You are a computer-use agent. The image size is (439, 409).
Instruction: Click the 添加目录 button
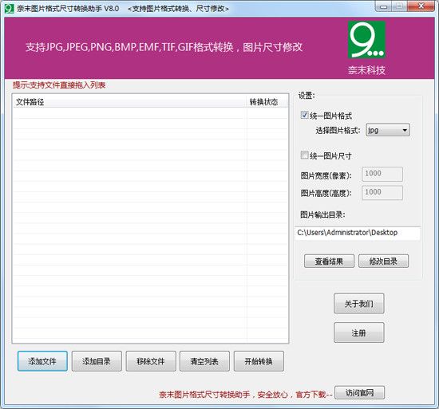pos(97,361)
